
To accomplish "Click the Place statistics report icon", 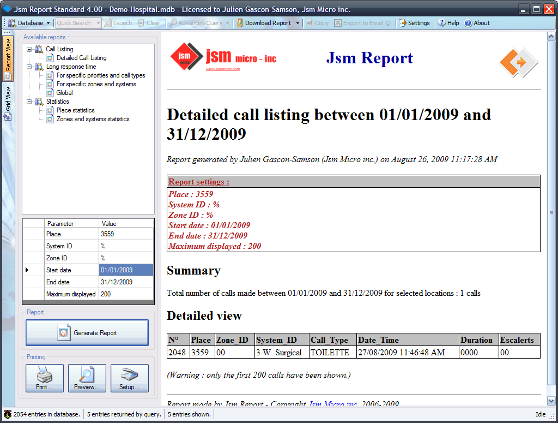I will (x=50, y=110).
